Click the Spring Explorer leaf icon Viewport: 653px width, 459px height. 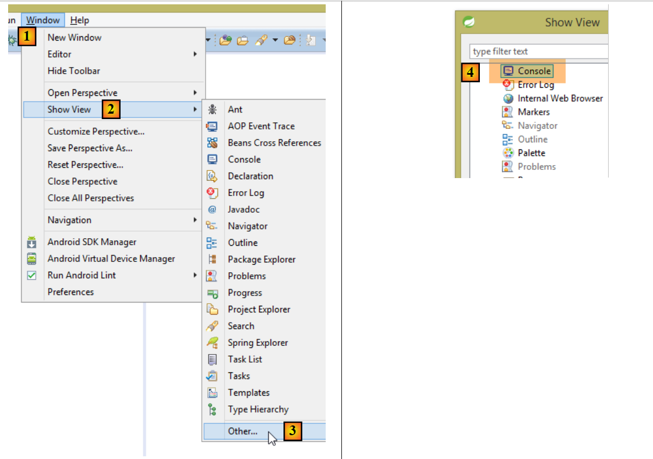tap(212, 343)
